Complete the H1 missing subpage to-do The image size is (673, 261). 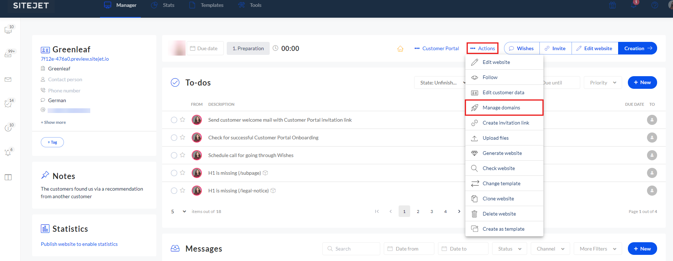pyautogui.click(x=174, y=173)
